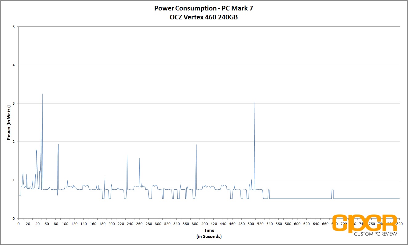Click the '140' tick label on the time axis
Viewport: 408px width, 245px height.
[x=83, y=224]
